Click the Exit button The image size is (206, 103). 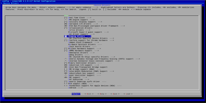[89, 94]
